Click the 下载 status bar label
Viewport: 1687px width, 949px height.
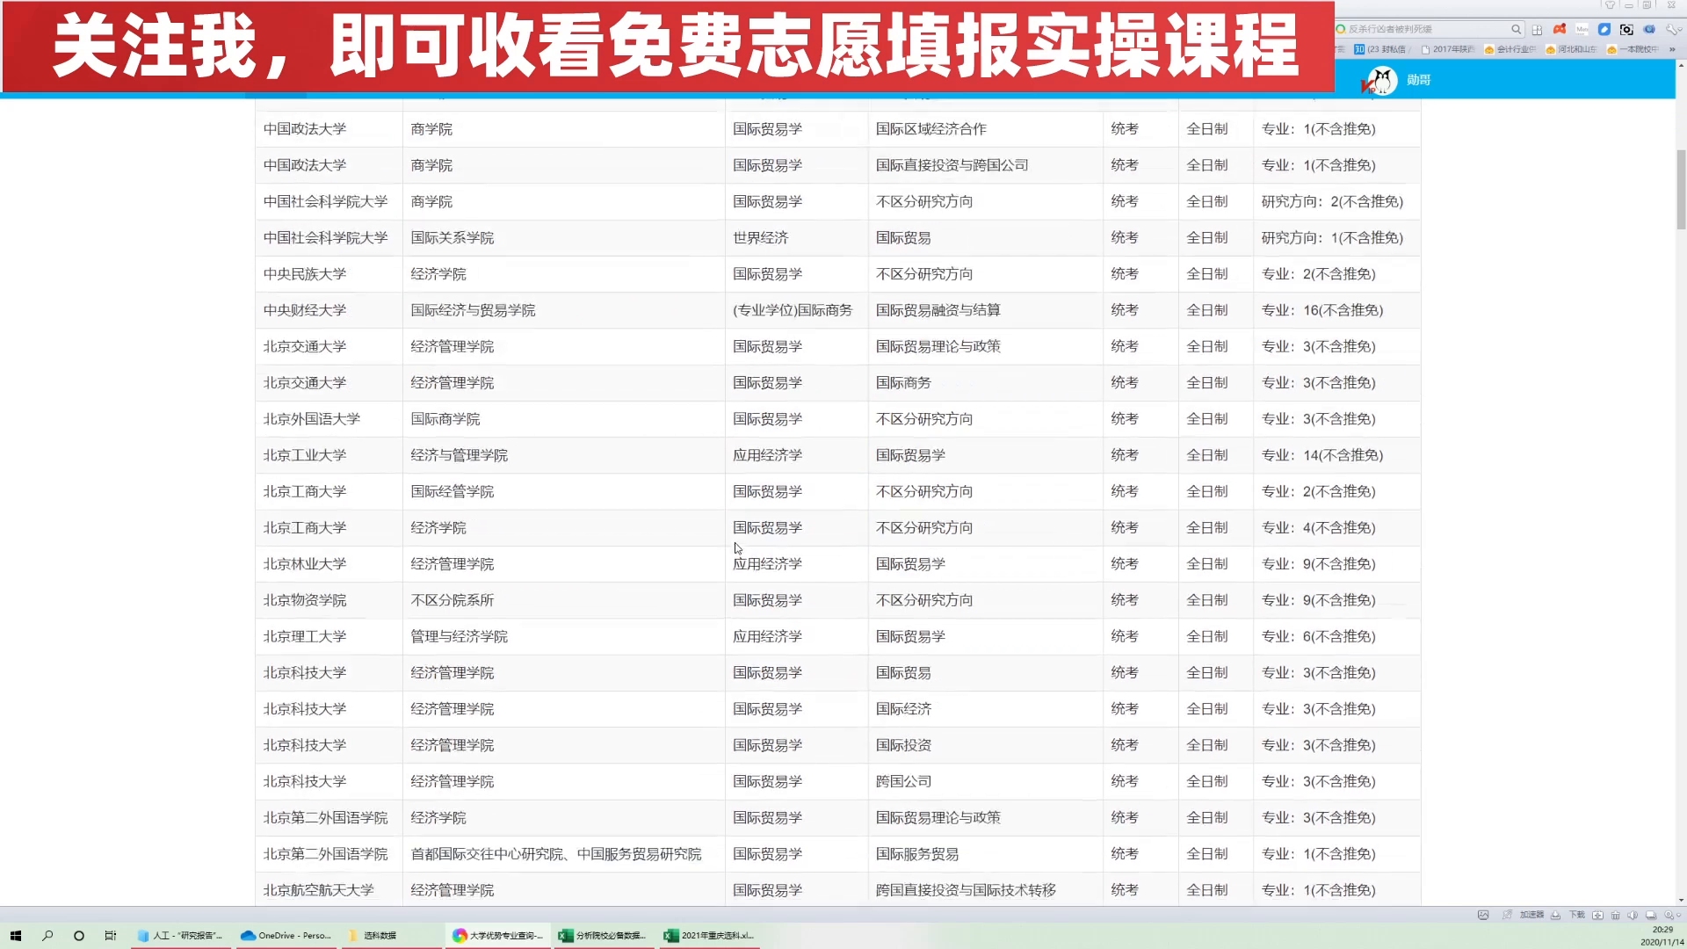tap(1577, 915)
